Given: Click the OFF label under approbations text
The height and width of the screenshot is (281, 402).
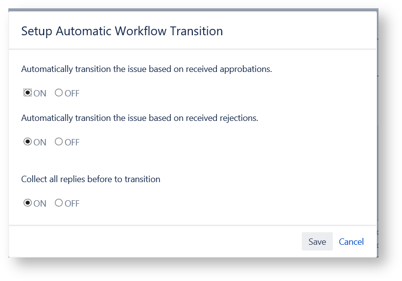Looking at the screenshot, I should click(72, 94).
